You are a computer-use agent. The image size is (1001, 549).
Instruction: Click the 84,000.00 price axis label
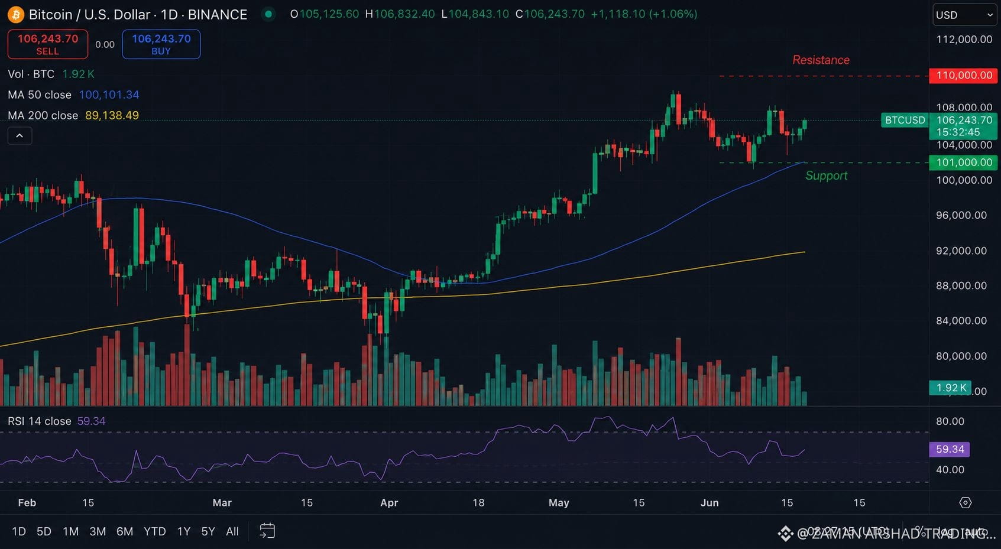pos(961,320)
